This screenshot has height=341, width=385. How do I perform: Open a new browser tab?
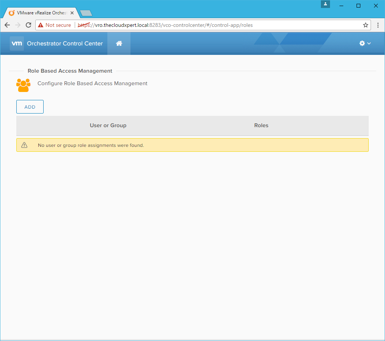pyautogui.click(x=86, y=13)
